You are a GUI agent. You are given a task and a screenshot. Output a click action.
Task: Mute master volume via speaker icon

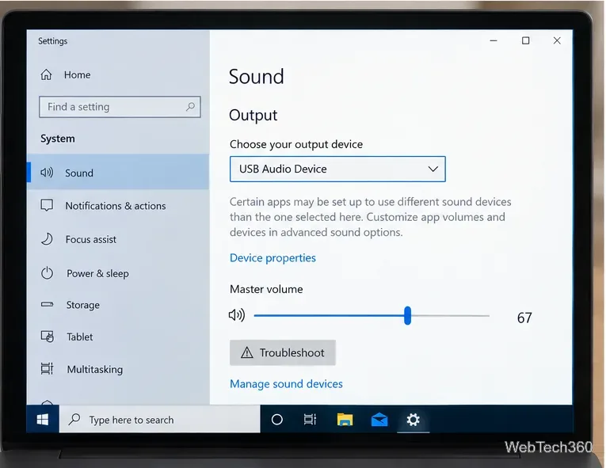pos(237,315)
